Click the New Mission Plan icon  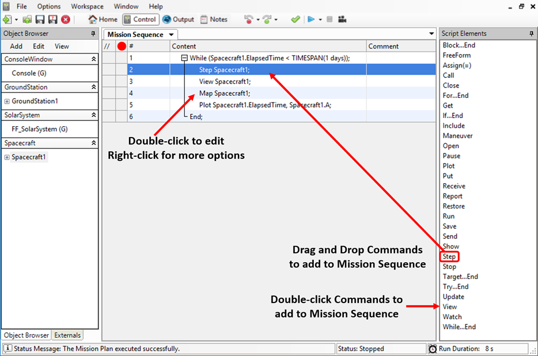pyautogui.click(x=7, y=20)
